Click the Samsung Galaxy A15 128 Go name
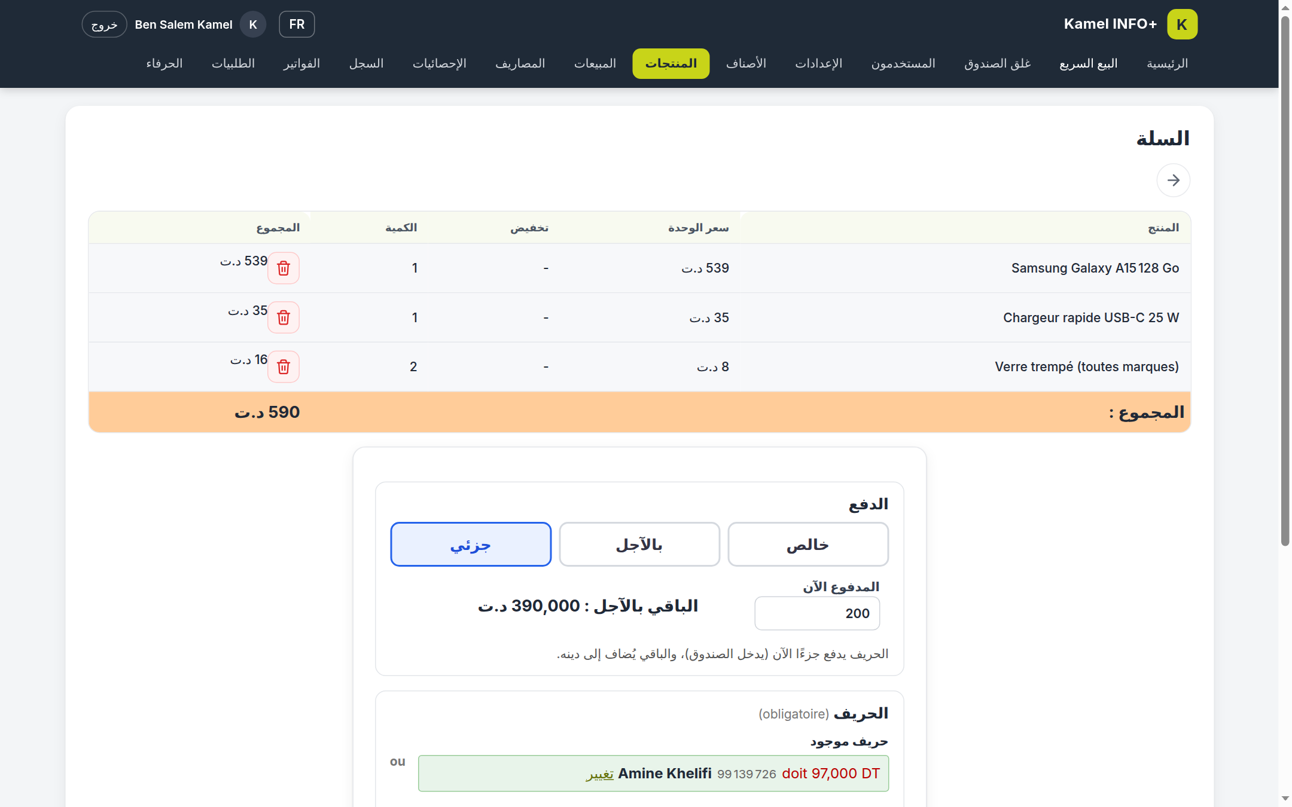 [x=1095, y=268]
